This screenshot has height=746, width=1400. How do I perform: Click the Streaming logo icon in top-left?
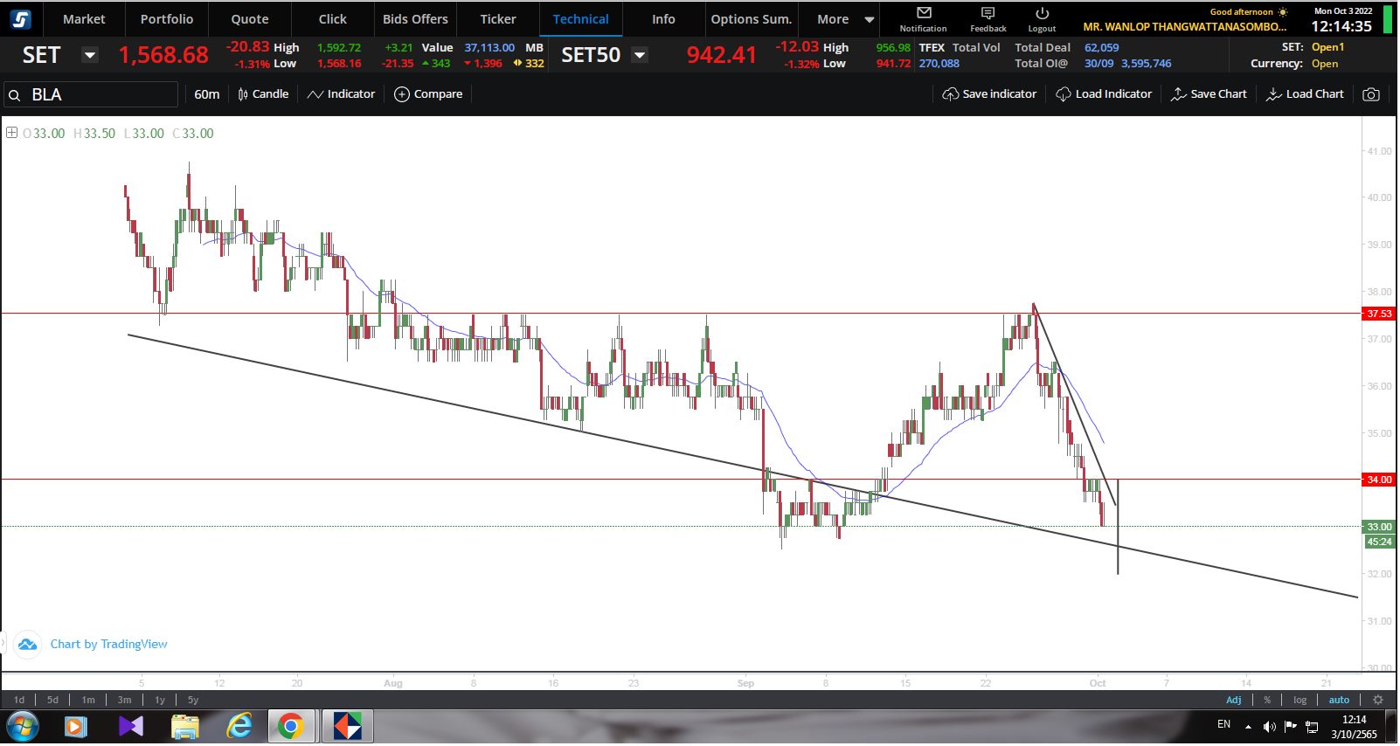20,18
